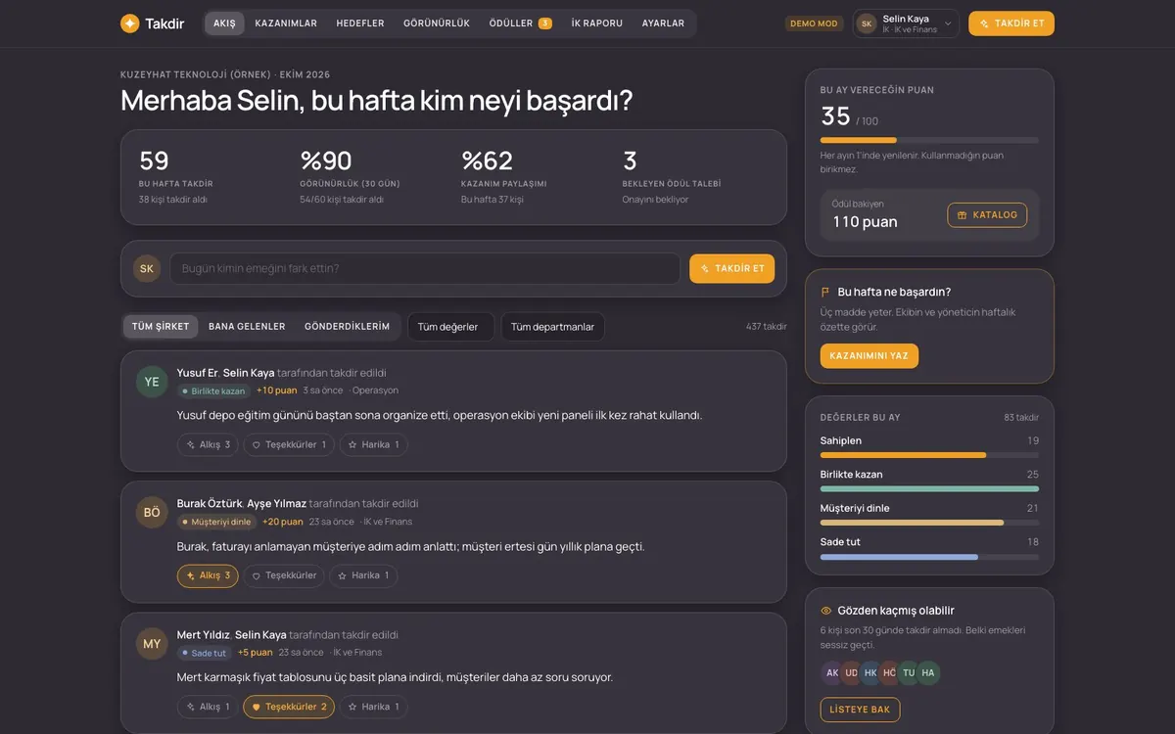Viewport: 1175px width, 734px height.
Task: Click 'Listeye Bak' button
Action: [x=860, y=710]
